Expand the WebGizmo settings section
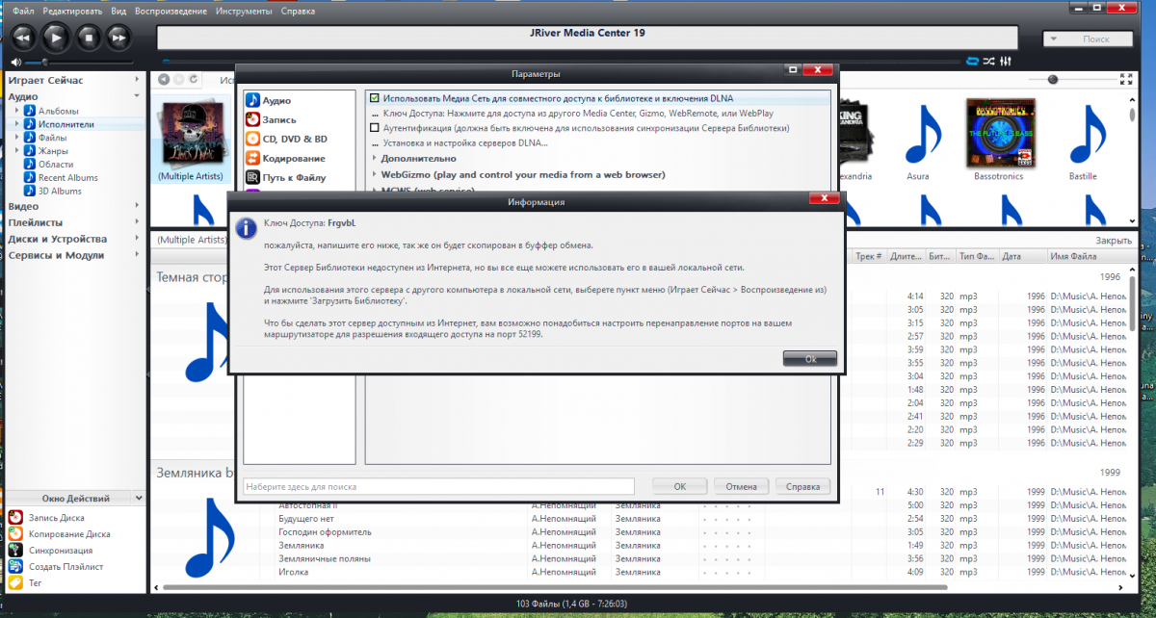Viewport: 1156px width, 618px height. 375,174
